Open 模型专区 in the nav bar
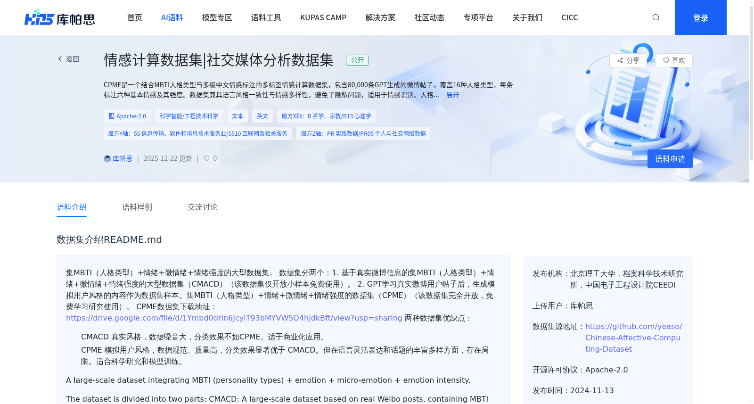Image resolution: width=754 pixels, height=404 pixels. click(x=217, y=17)
